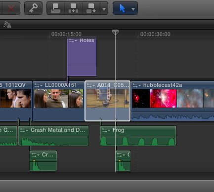Viewport: 214px width, 192px height.
Task: Click the red X reject button
Action: tap(11, 8)
